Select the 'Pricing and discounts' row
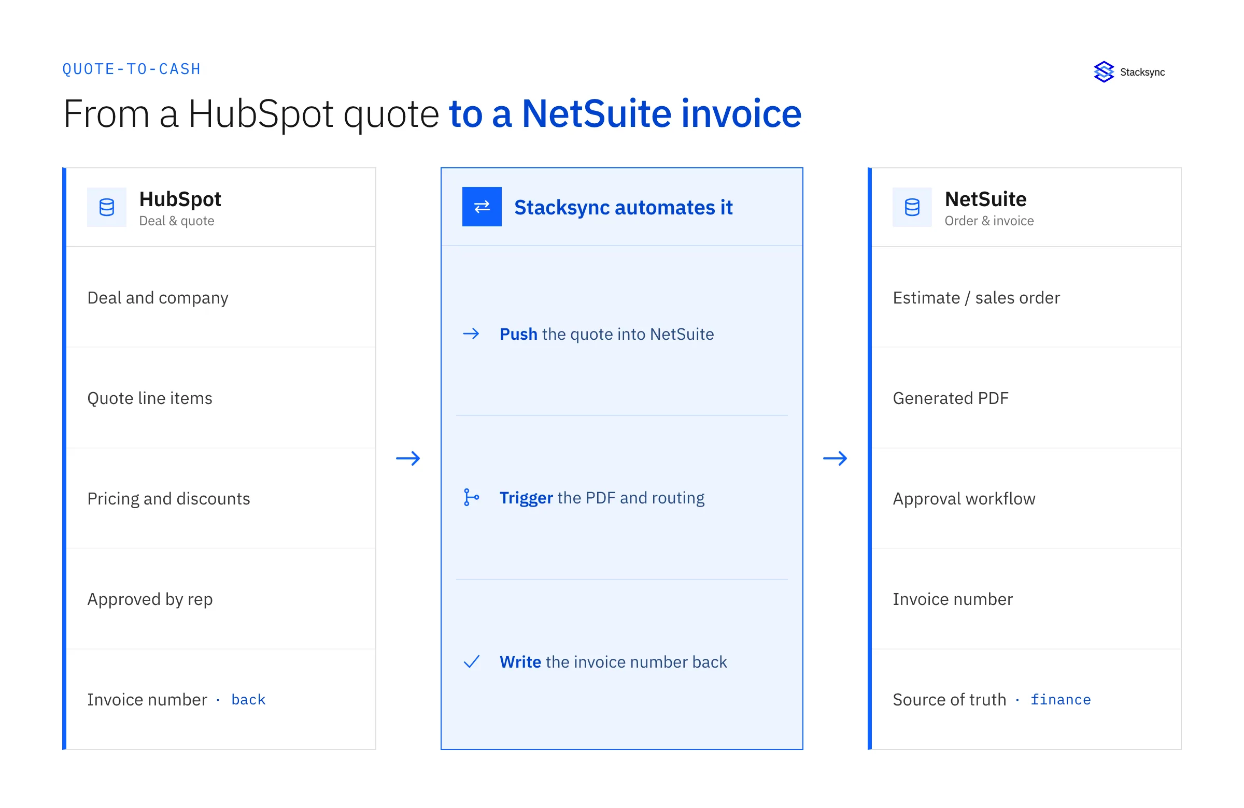Image resolution: width=1244 pixels, height=808 pixels. coord(221,498)
